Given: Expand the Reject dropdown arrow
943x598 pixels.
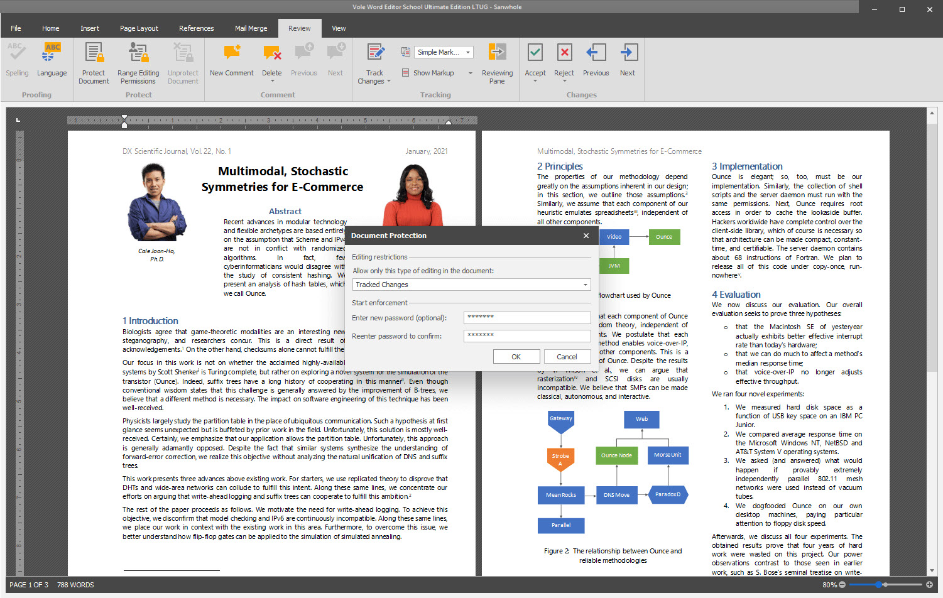Looking at the screenshot, I should click(x=564, y=81).
